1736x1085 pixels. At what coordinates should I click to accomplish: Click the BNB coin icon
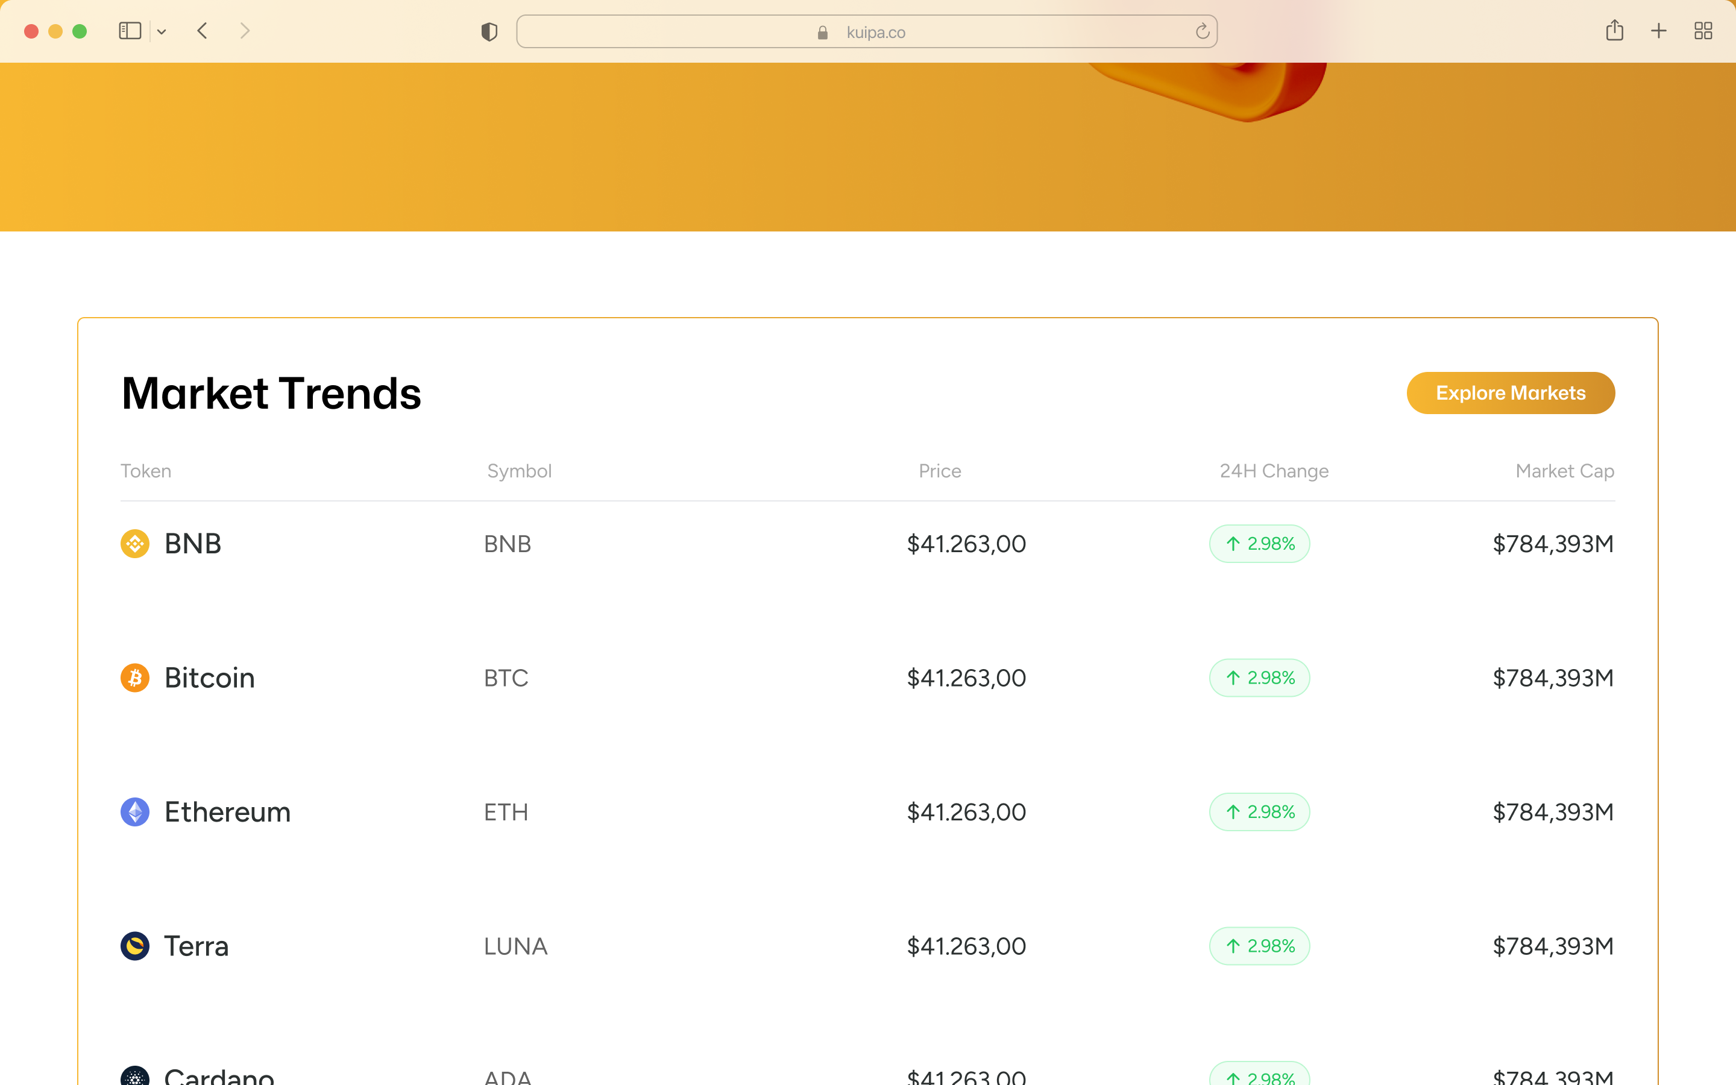(x=135, y=543)
